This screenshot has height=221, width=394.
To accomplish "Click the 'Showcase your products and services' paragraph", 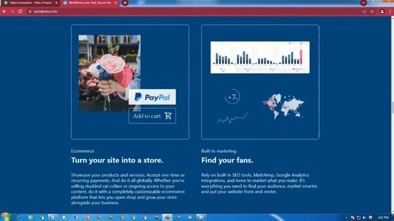I will [x=128, y=189].
